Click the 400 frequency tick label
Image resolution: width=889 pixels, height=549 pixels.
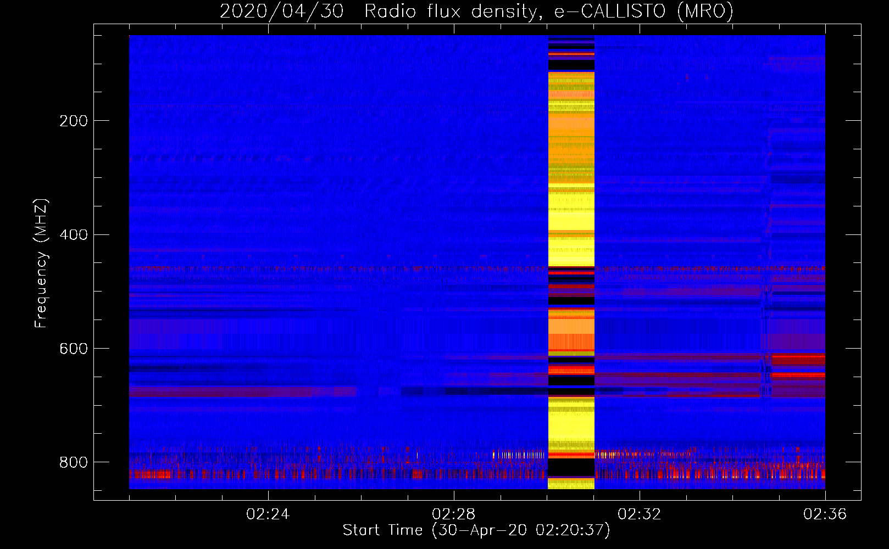pyautogui.click(x=74, y=235)
